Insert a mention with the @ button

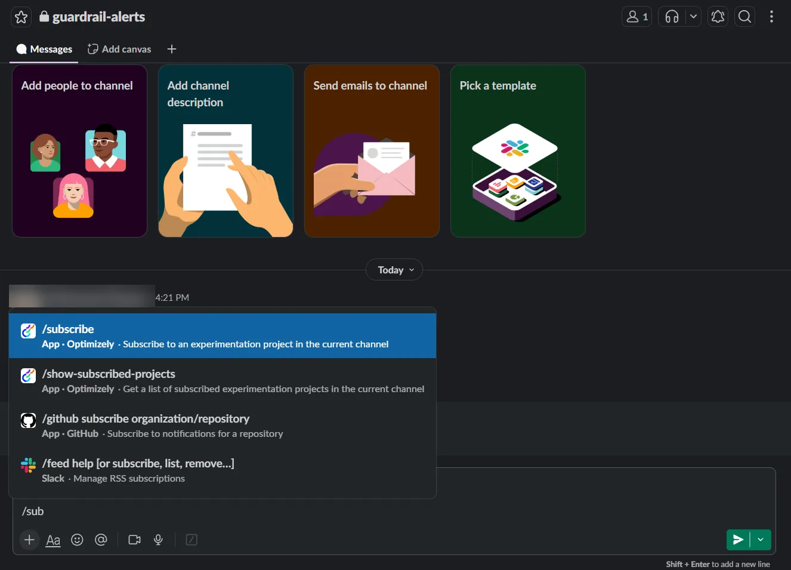101,540
